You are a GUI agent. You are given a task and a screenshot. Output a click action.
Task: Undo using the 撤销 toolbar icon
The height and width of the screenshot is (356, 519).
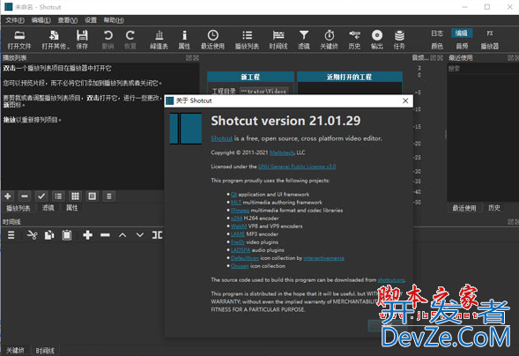[x=108, y=40]
